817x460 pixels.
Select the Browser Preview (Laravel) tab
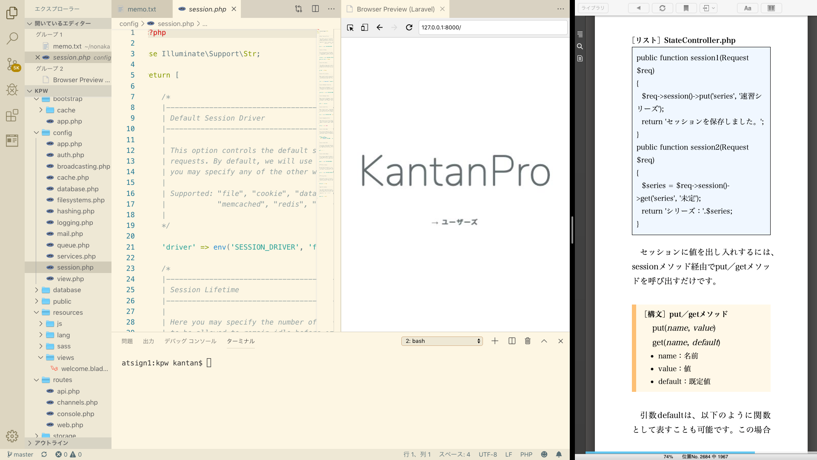point(395,9)
